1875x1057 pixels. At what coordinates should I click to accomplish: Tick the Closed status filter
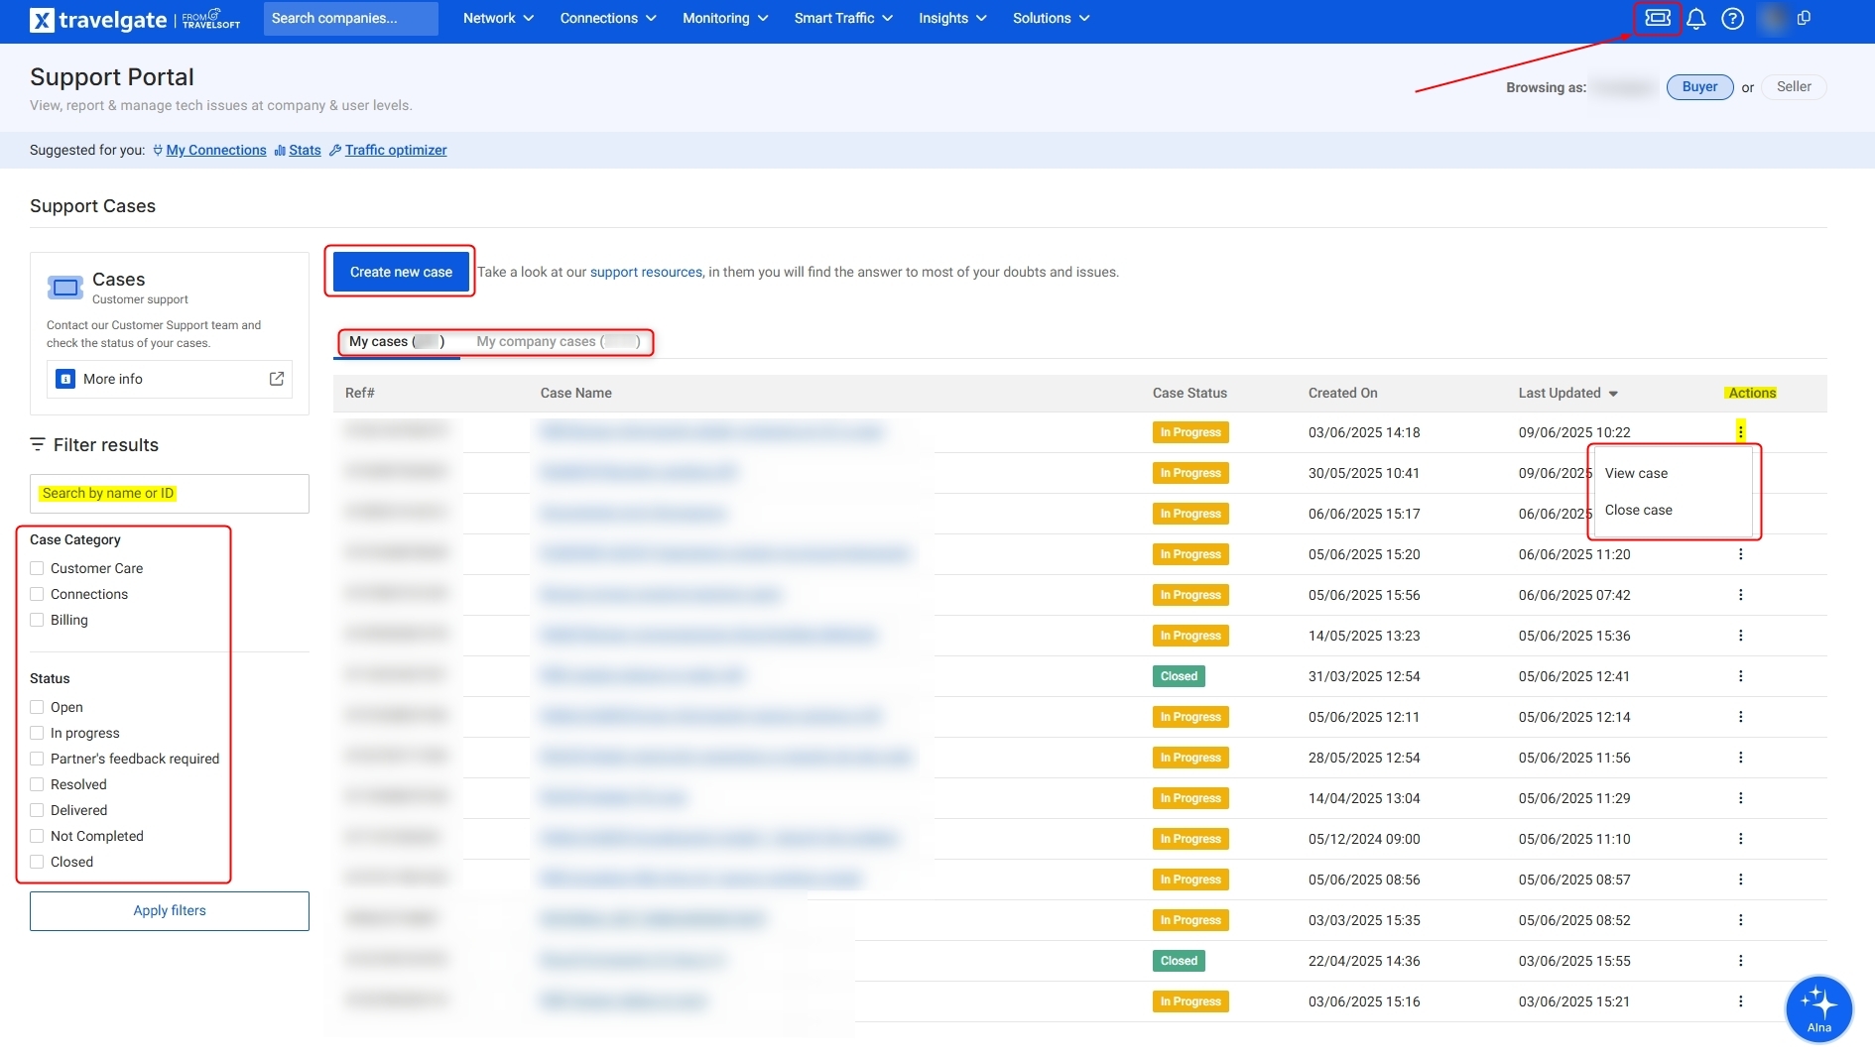[x=37, y=862]
